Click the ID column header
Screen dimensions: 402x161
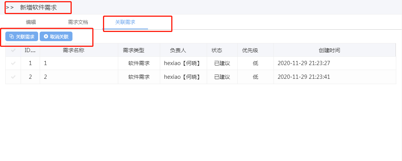click(30, 50)
